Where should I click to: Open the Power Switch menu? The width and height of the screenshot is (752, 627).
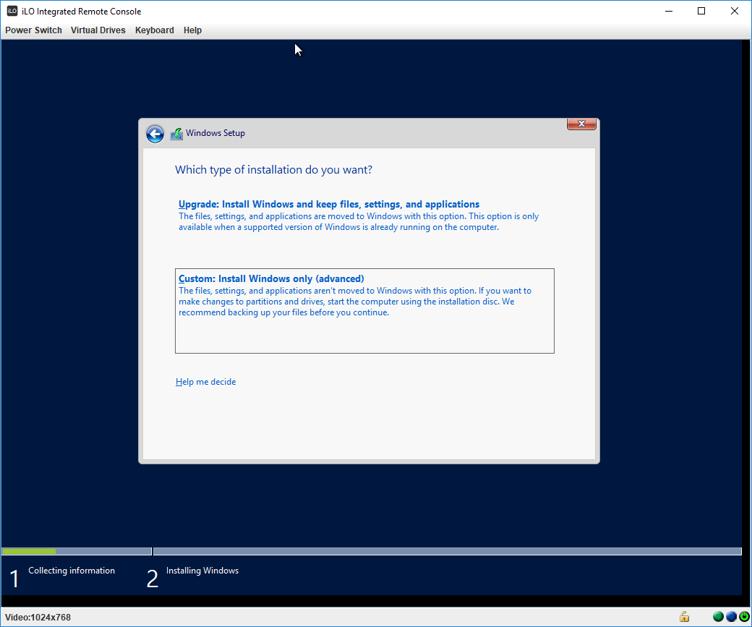(33, 30)
